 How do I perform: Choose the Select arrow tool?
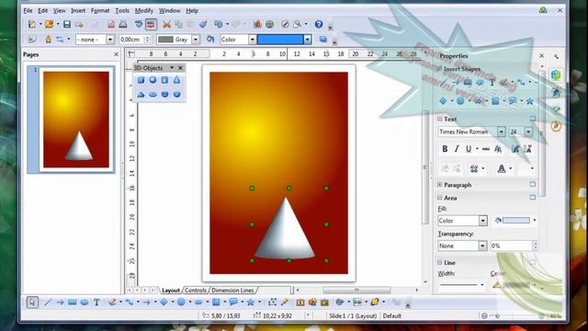(x=32, y=302)
